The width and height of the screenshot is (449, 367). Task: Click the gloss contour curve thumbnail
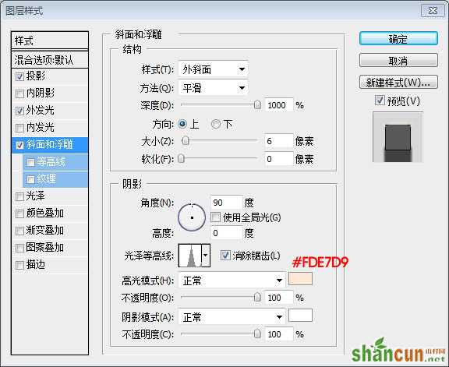point(190,256)
